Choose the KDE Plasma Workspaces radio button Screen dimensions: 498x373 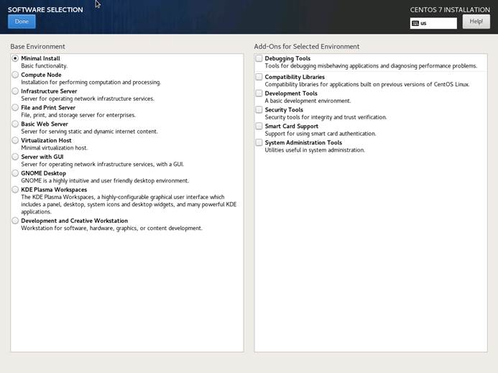[15, 190]
